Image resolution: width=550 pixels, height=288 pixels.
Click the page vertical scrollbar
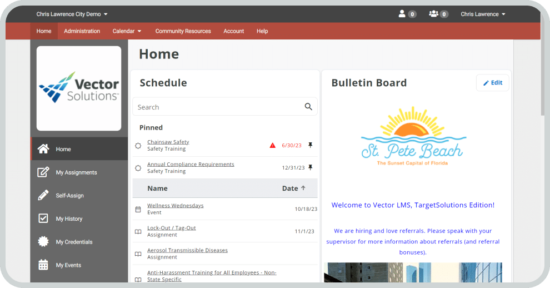click(x=544, y=83)
